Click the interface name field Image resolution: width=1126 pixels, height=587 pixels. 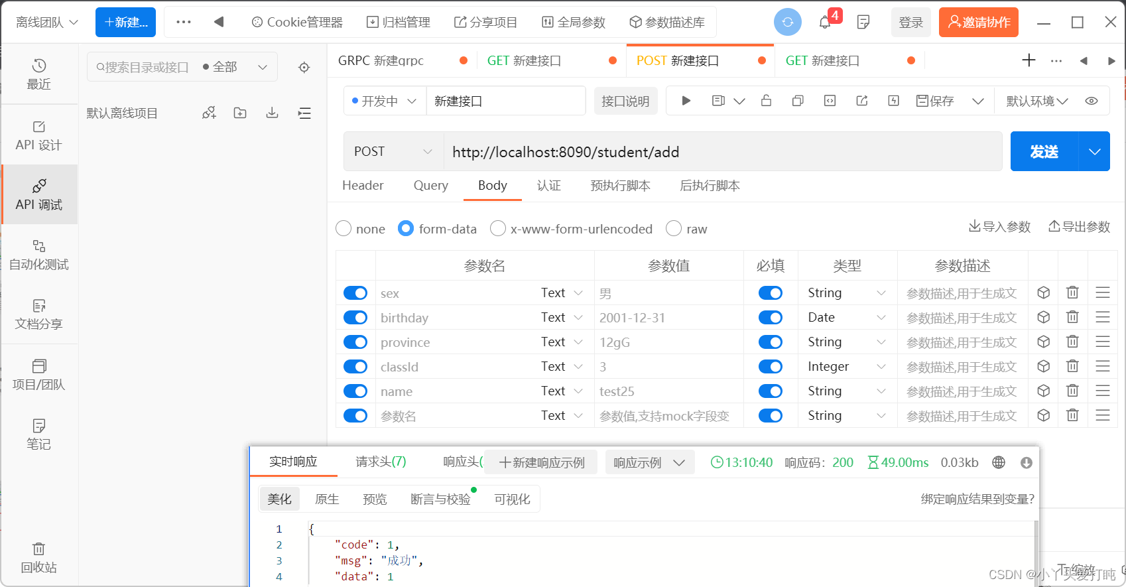tap(506, 101)
